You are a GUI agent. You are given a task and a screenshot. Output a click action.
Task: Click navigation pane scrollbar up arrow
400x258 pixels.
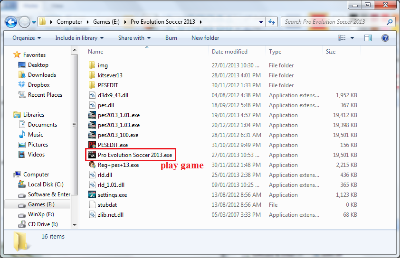pyautogui.click(x=75, y=50)
